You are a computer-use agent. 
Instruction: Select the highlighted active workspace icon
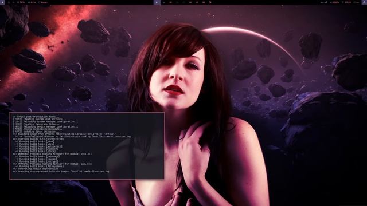[157, 2]
